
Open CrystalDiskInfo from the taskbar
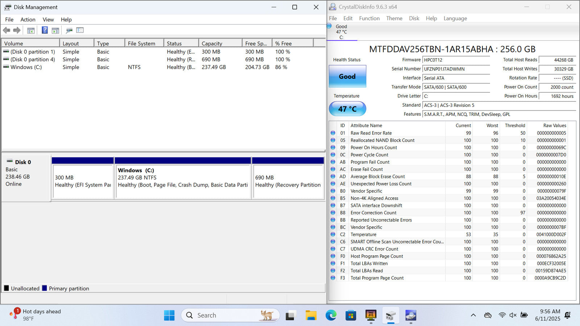pyautogui.click(x=410, y=315)
